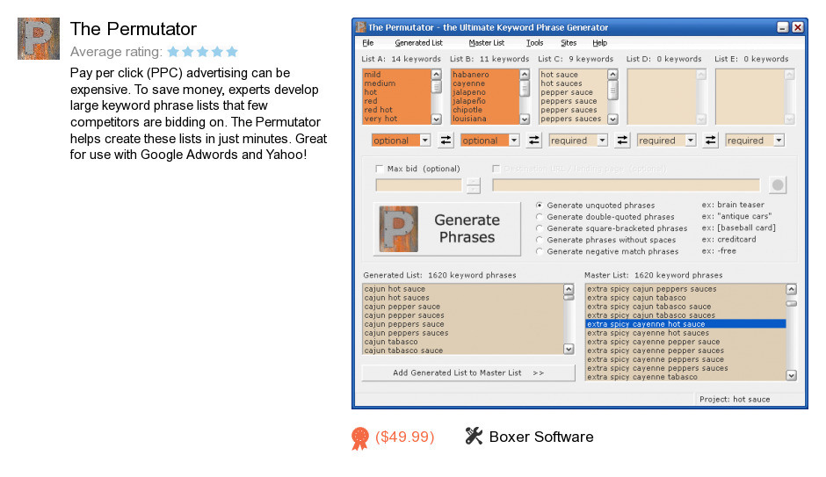Select Generate square-bracketed phrases option
The width and height of the screenshot is (826, 477).
pyautogui.click(x=539, y=228)
